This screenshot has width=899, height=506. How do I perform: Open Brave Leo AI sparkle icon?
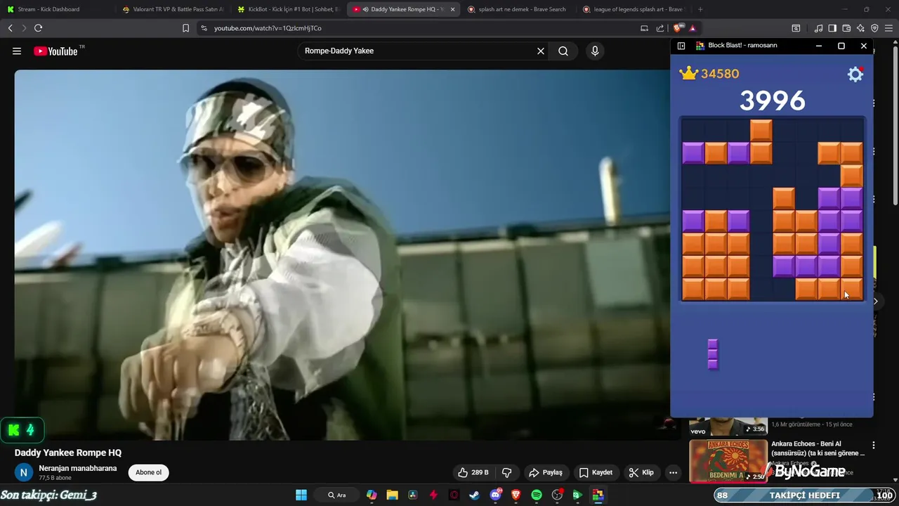860,28
